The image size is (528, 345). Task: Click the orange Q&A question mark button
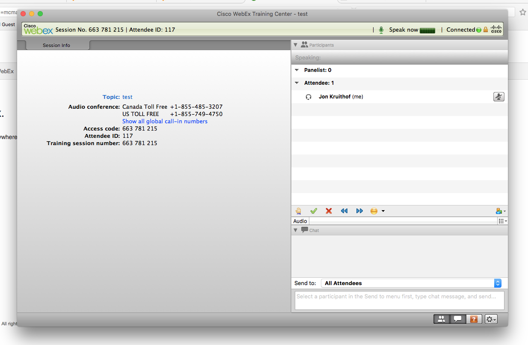(474, 319)
